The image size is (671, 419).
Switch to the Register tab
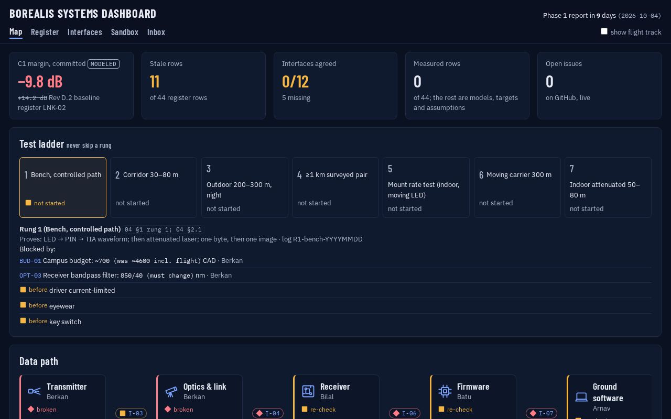pyautogui.click(x=45, y=32)
